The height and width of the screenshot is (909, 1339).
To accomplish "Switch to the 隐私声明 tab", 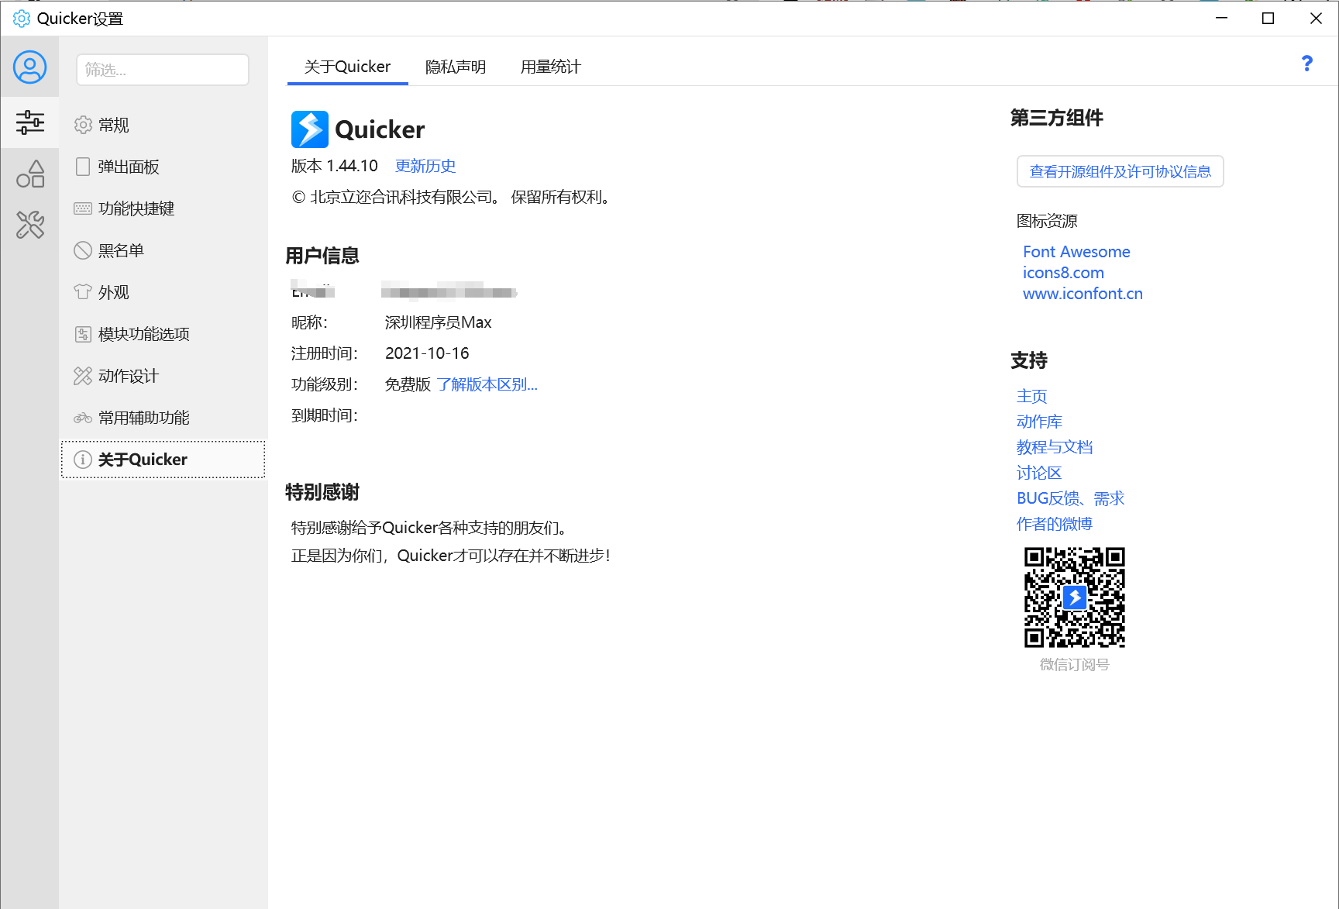I will click(456, 67).
